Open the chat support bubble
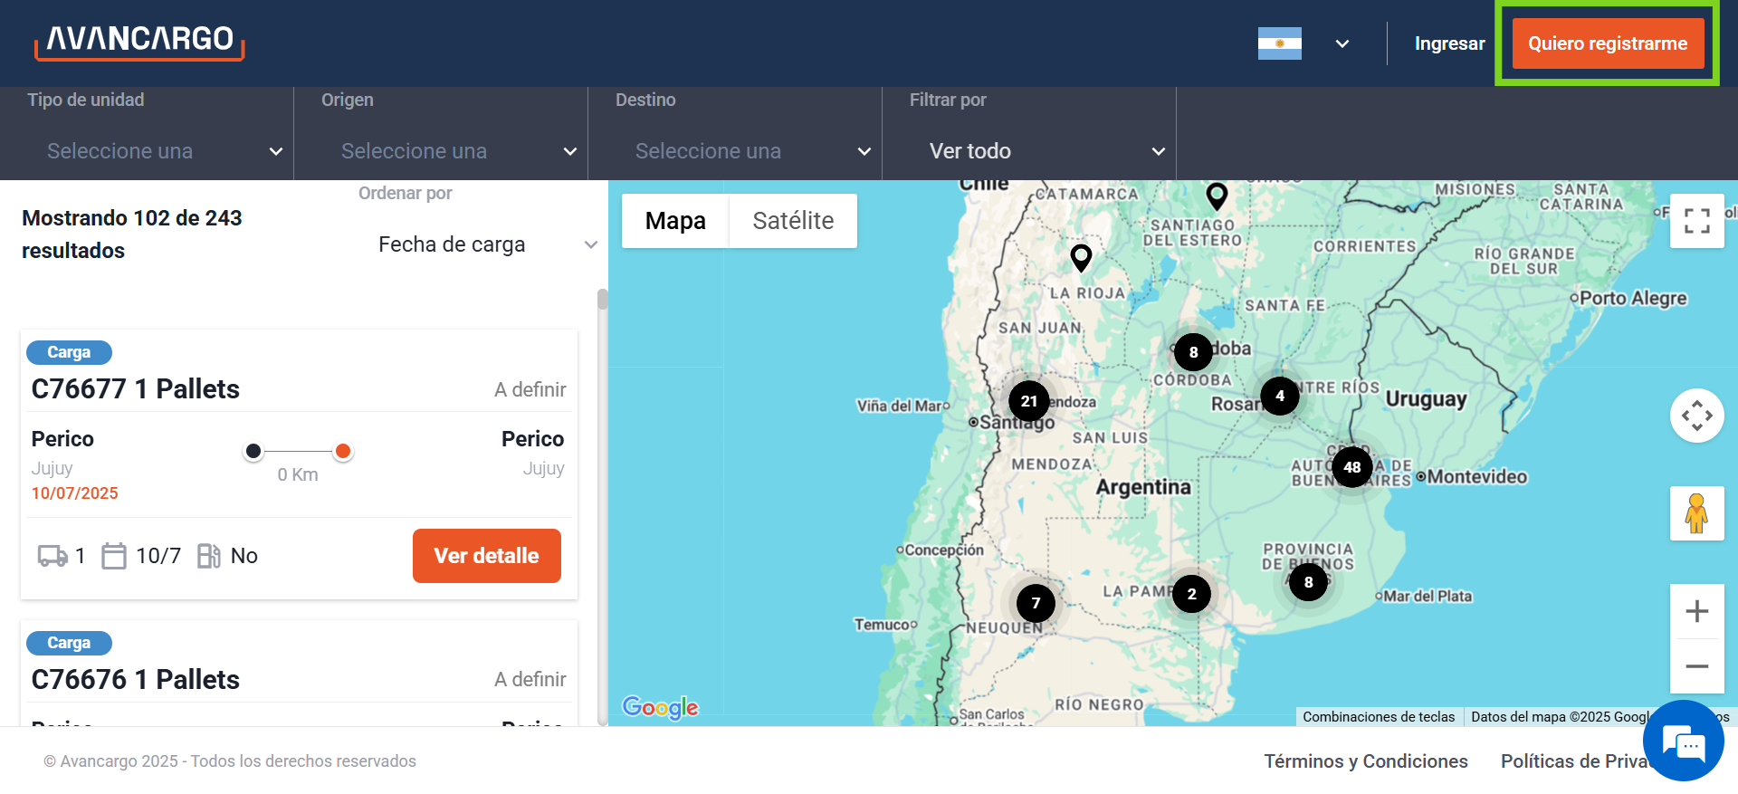1738x794 pixels. [1684, 741]
